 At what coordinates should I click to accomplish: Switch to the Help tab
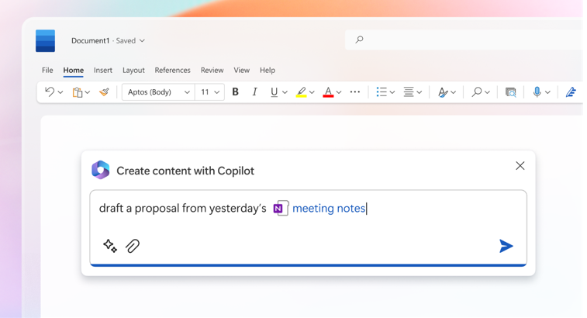point(268,71)
